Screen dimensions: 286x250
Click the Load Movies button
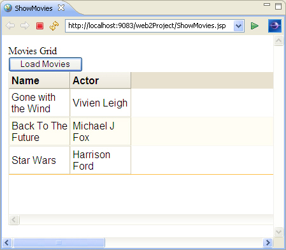click(x=45, y=64)
